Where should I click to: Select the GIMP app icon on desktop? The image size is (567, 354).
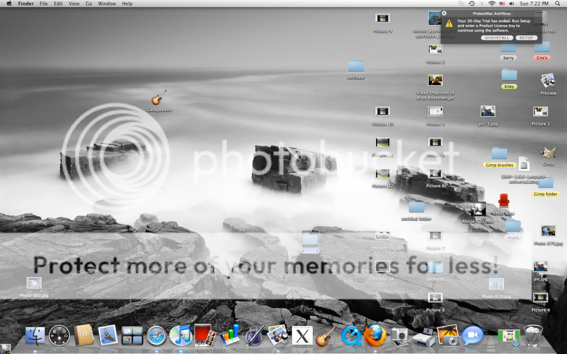[548, 153]
